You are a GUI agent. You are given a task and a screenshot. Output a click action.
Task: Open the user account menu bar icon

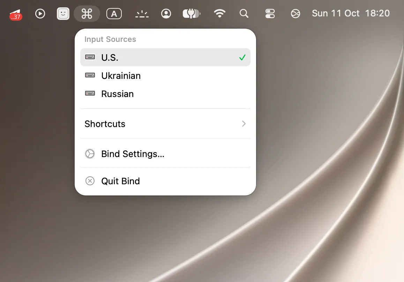[166, 14]
